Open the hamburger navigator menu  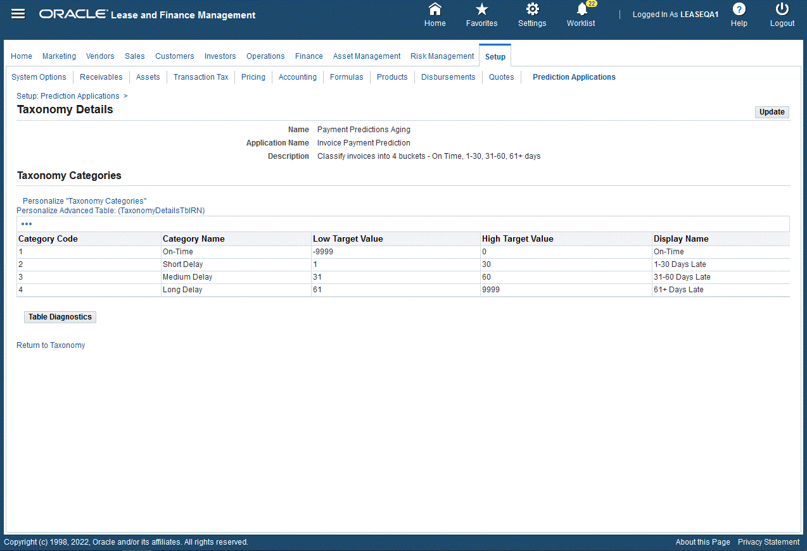(18, 14)
